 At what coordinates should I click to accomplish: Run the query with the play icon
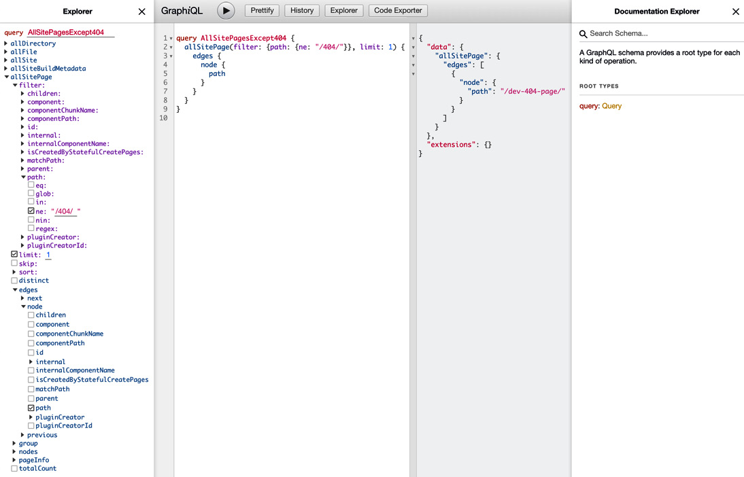[225, 10]
